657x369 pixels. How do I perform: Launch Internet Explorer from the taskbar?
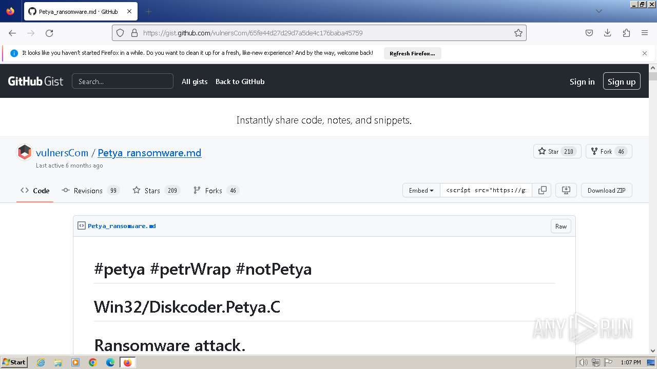tap(41, 362)
